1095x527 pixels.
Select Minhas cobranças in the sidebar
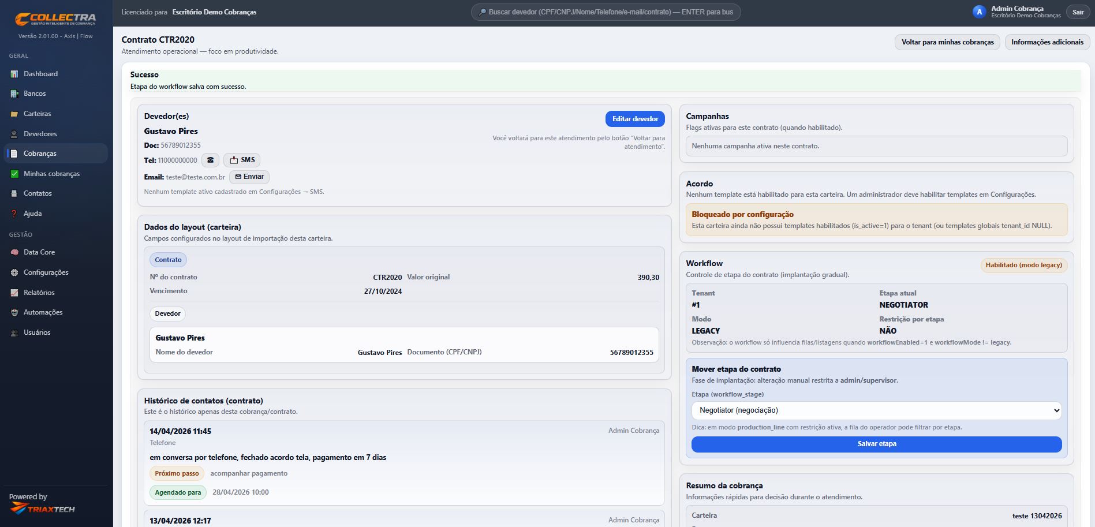(55, 174)
